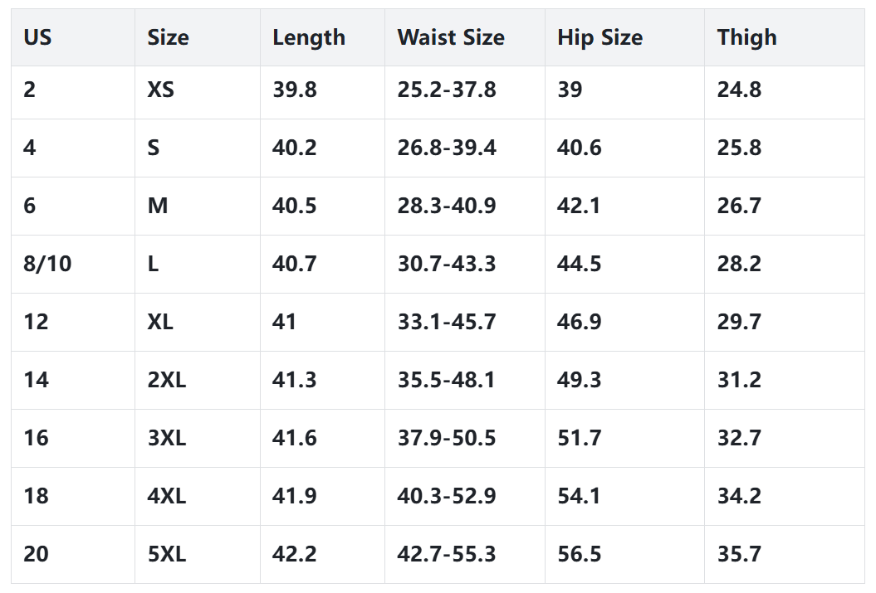Click the Hip Size column header
The image size is (876, 593).
pyautogui.click(x=599, y=37)
